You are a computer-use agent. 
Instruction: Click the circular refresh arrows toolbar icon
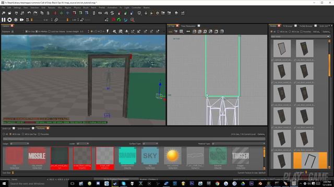(112, 13)
